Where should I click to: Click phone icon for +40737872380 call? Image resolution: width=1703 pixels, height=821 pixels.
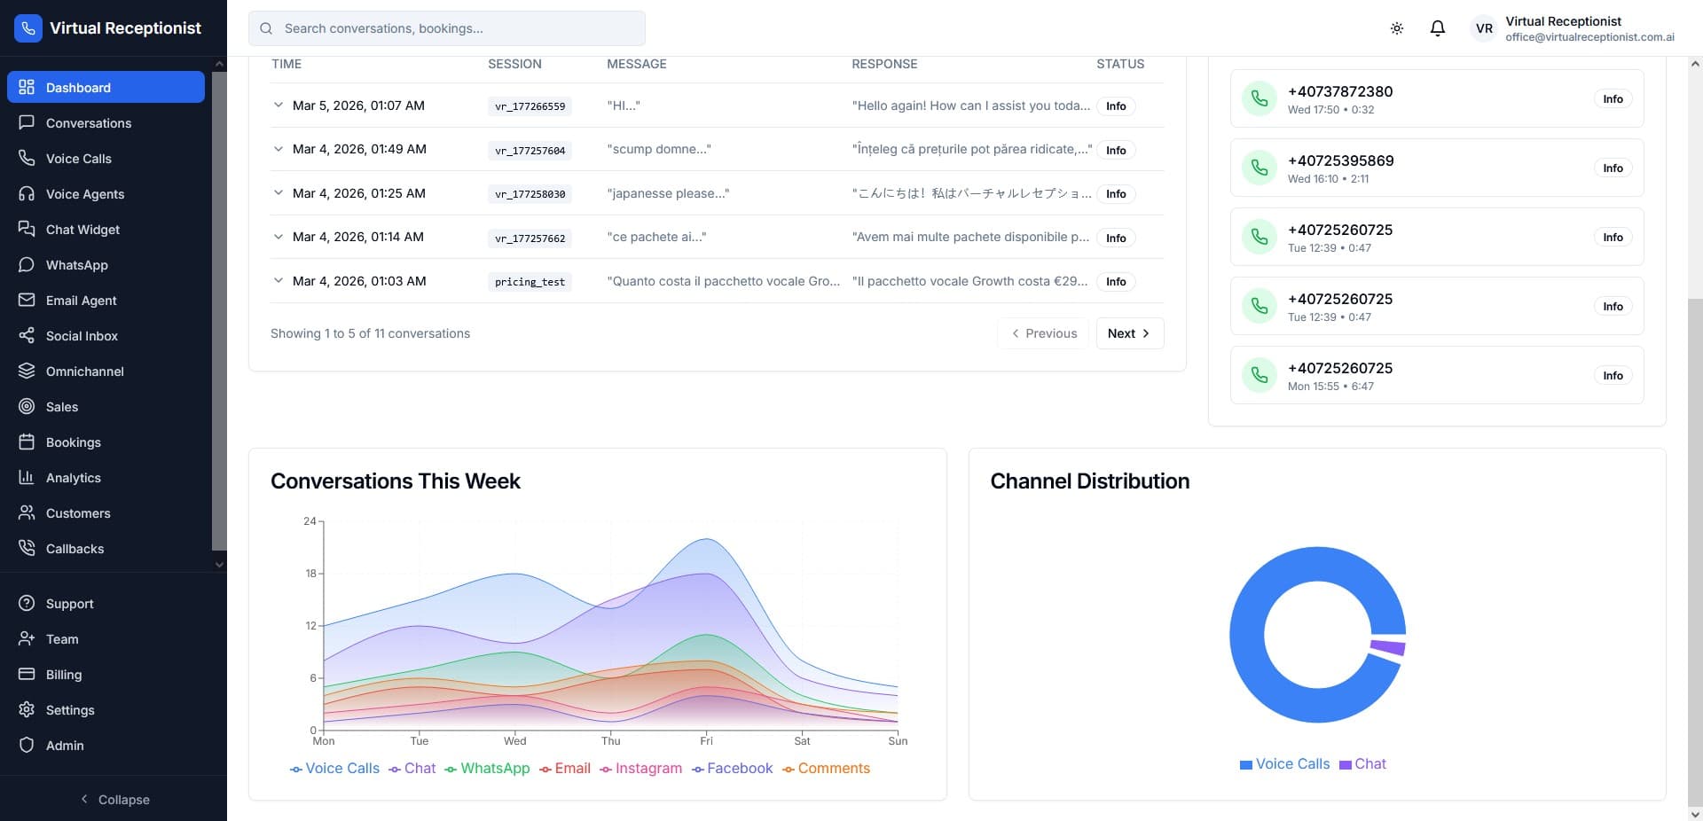pyautogui.click(x=1259, y=98)
